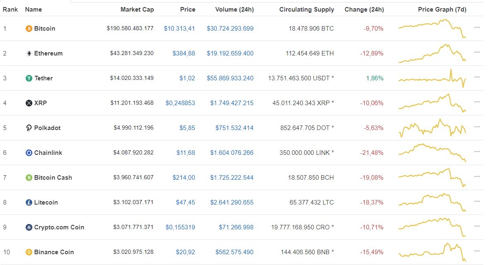
Task: Select the Ethereum logo icon
Action: tap(28, 53)
